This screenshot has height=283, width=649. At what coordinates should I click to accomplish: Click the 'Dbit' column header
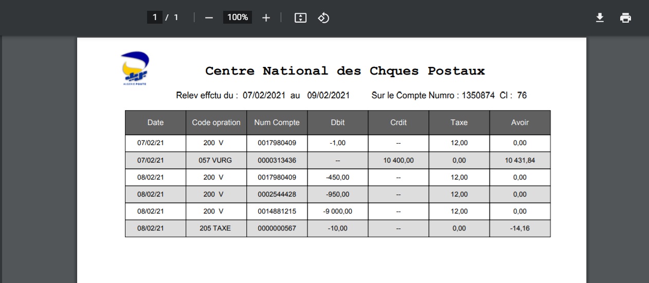pyautogui.click(x=337, y=122)
